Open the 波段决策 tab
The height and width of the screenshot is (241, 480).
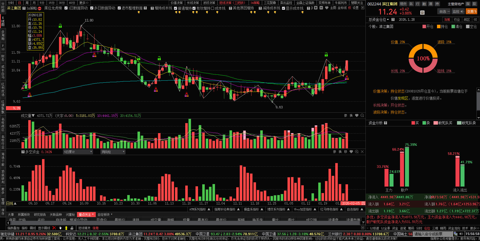click(209, 3)
